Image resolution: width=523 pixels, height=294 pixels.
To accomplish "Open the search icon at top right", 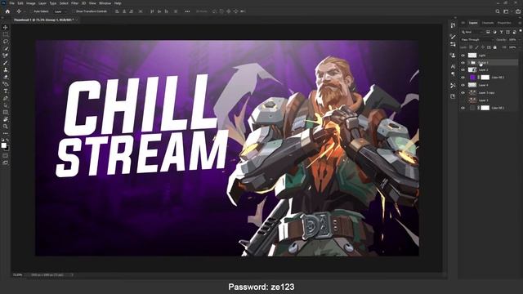I will [498, 11].
